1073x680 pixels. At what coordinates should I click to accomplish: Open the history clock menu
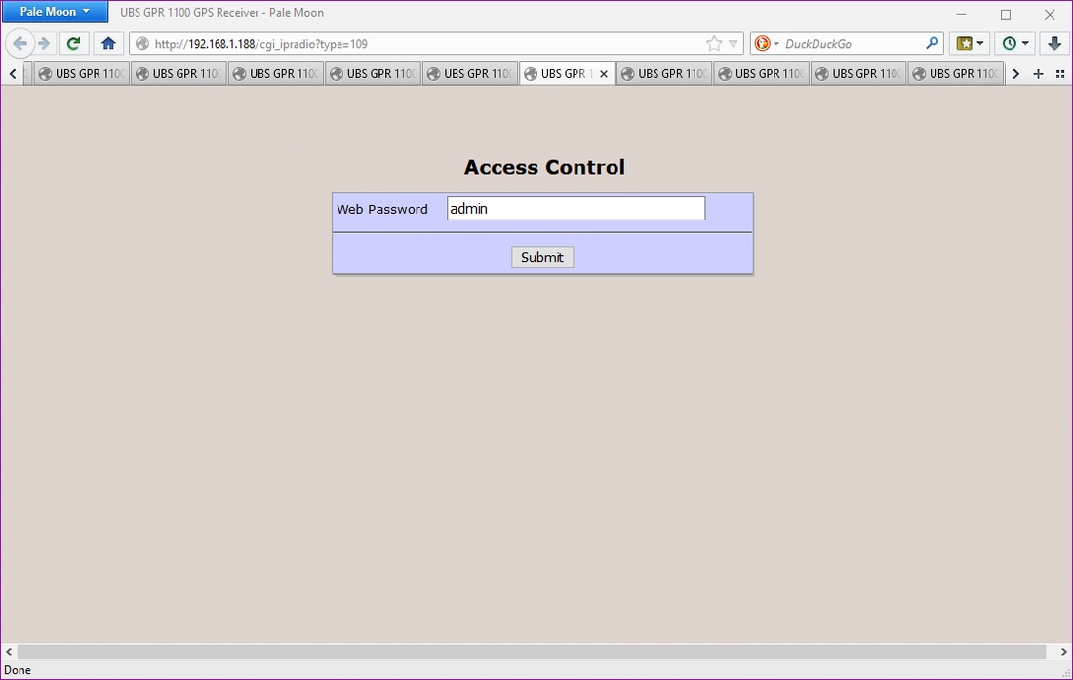tap(1015, 44)
